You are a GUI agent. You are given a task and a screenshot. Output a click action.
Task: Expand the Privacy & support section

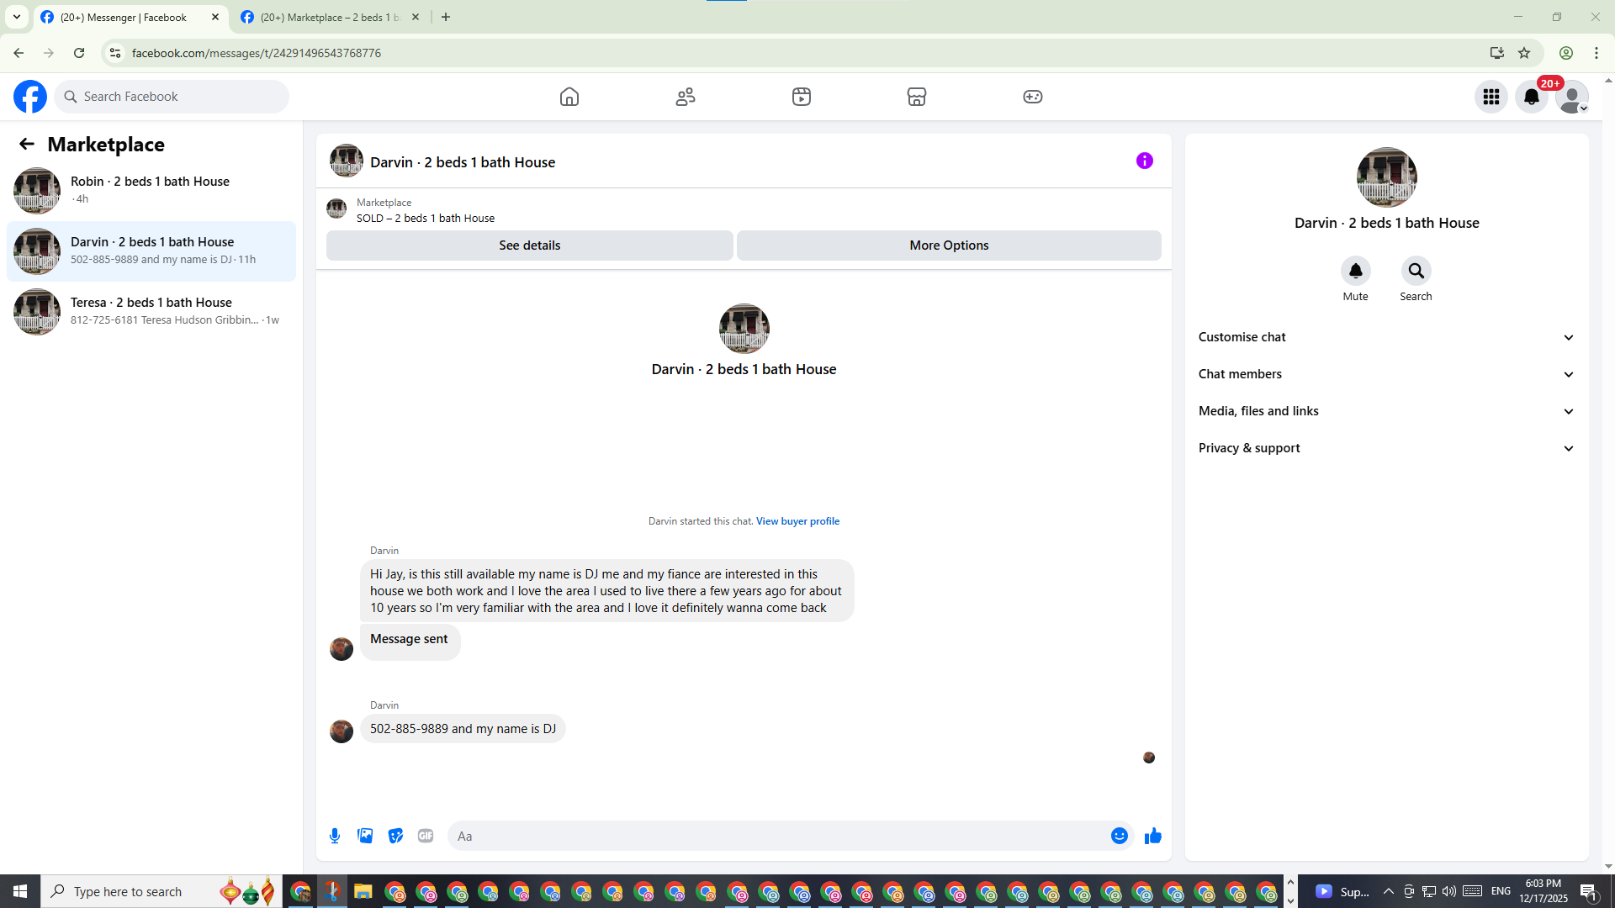[x=1386, y=448]
